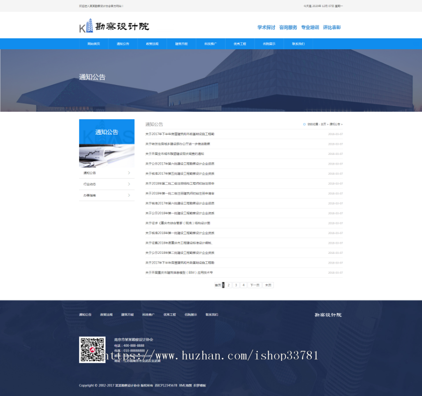Expand the sidebar 办事指南 chevron arrow
The image size is (422, 396).
(129, 195)
